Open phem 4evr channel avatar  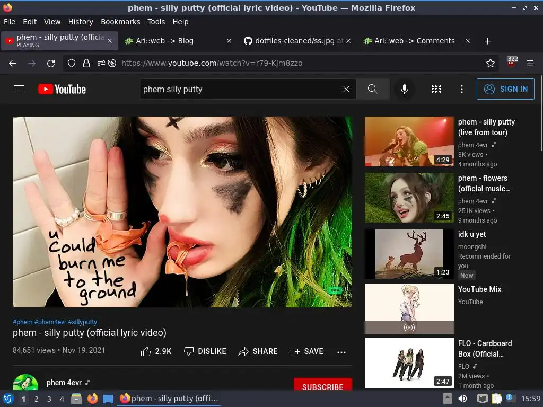[x=25, y=382]
